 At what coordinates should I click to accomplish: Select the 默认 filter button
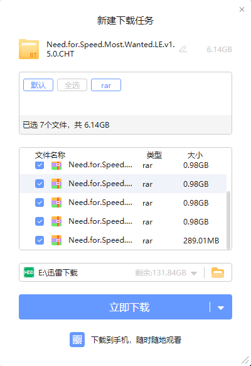[x=38, y=85]
